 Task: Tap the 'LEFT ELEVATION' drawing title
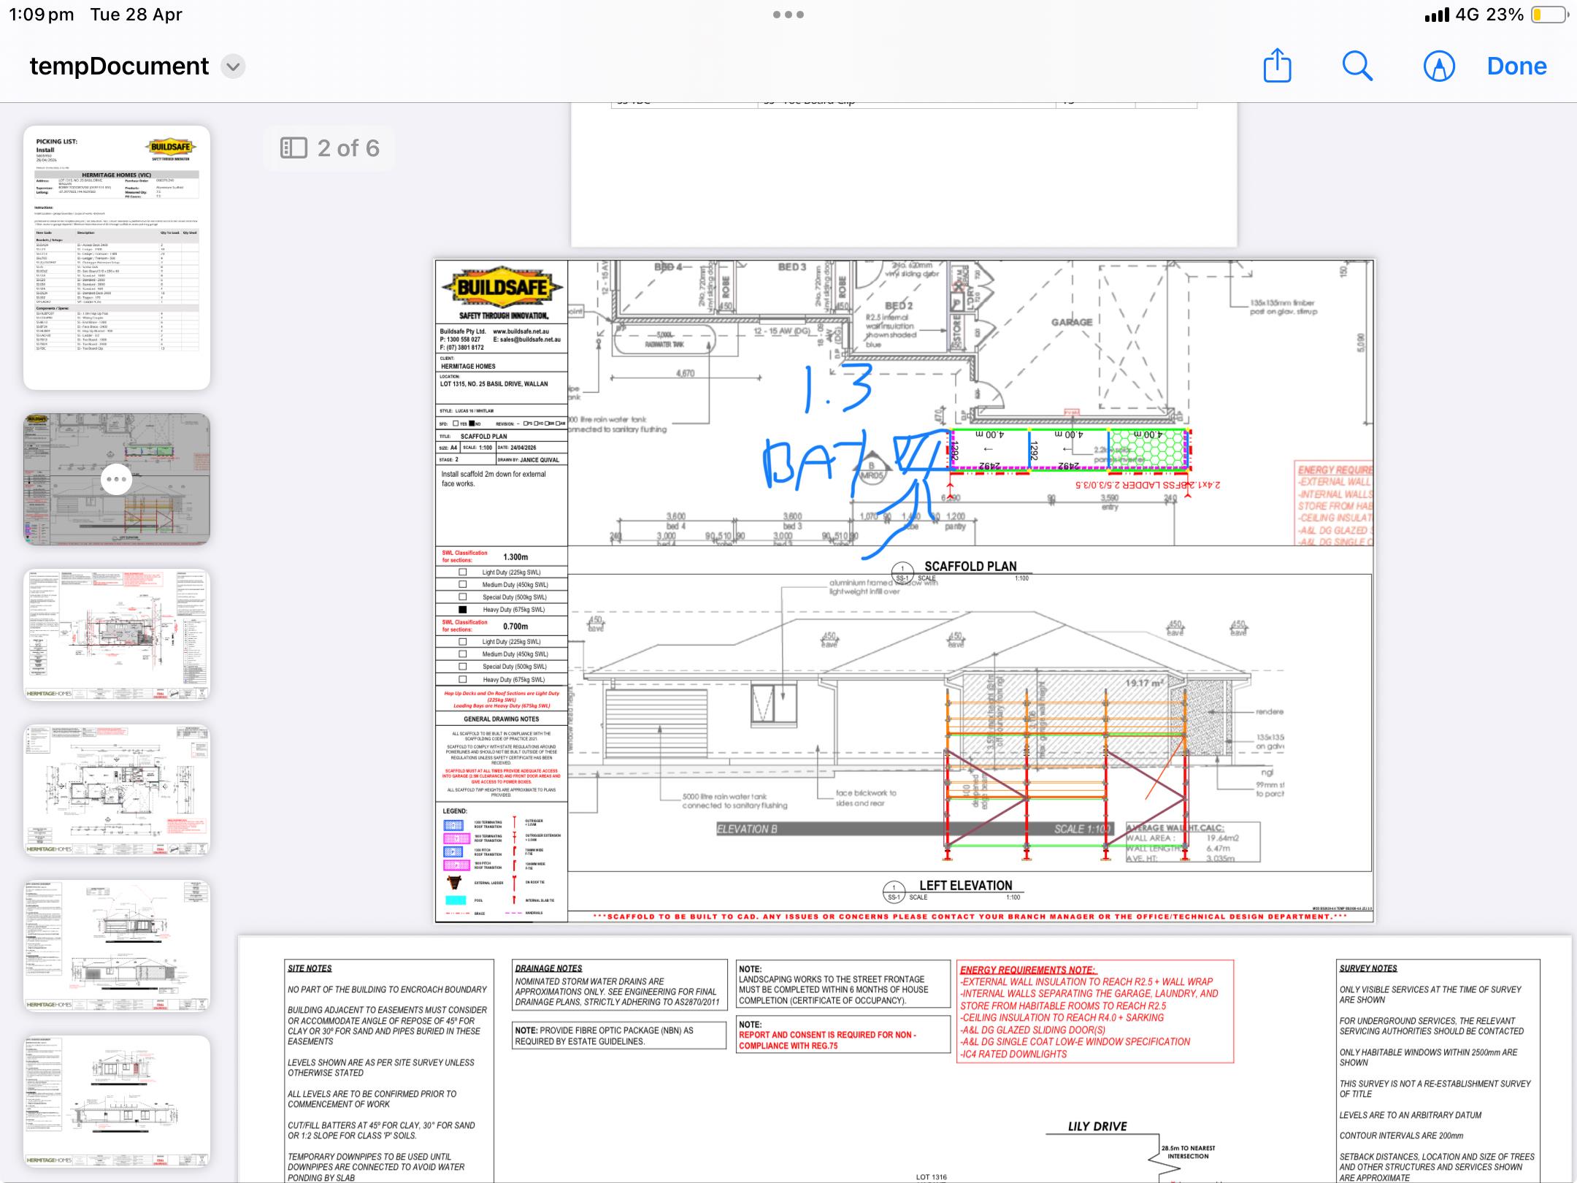[965, 885]
